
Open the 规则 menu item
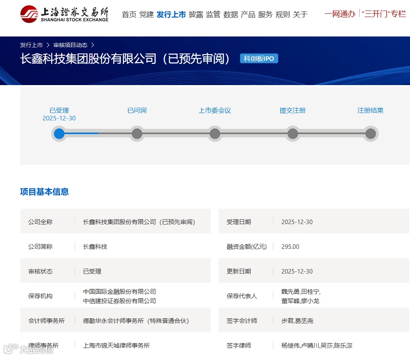(x=283, y=14)
